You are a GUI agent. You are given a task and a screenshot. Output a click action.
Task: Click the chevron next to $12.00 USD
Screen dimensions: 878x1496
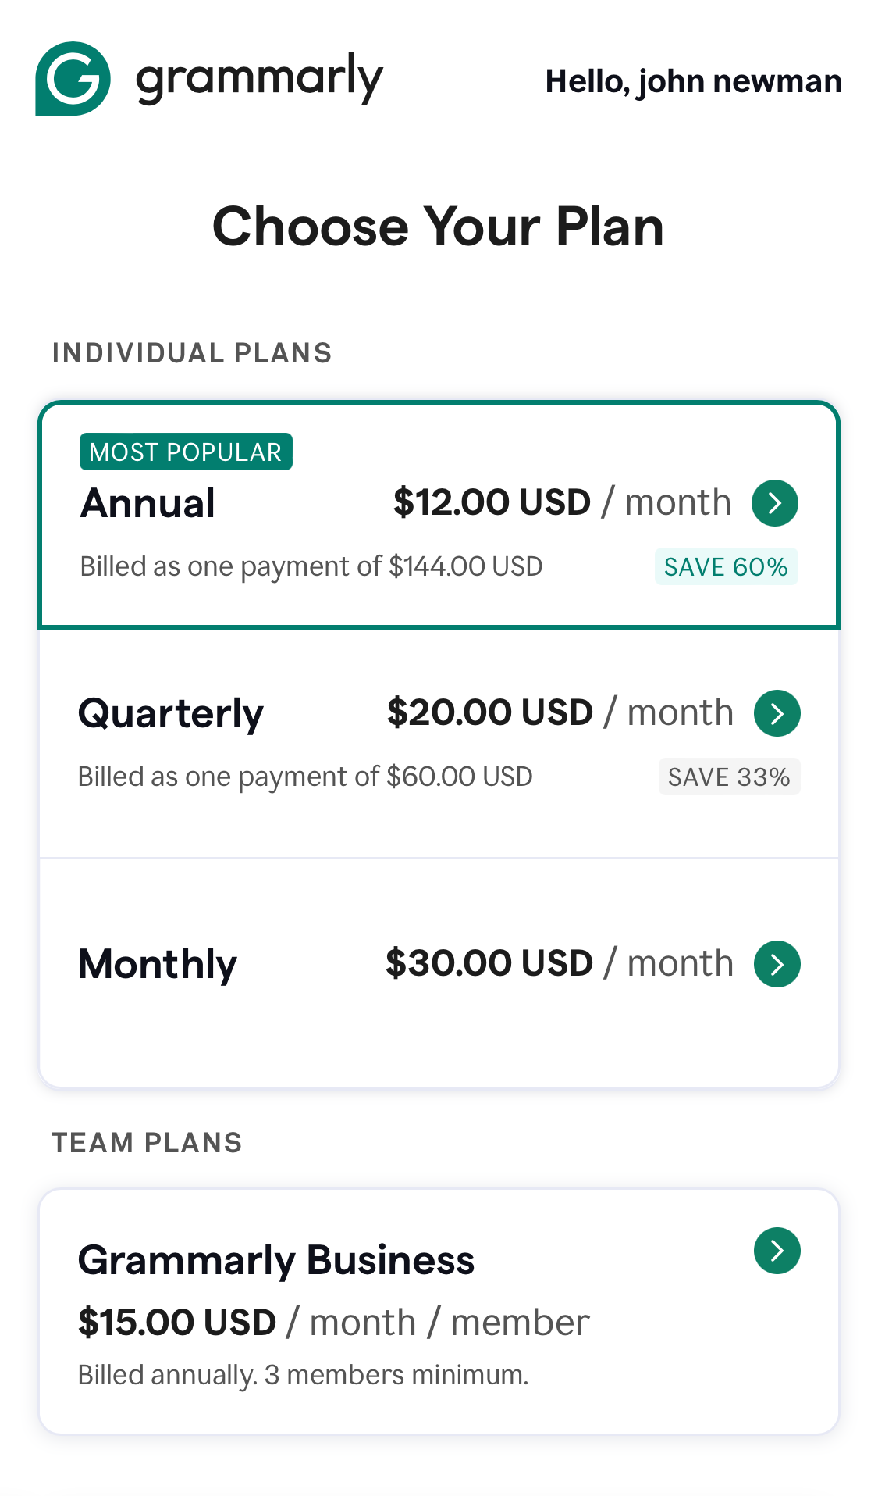[775, 503]
